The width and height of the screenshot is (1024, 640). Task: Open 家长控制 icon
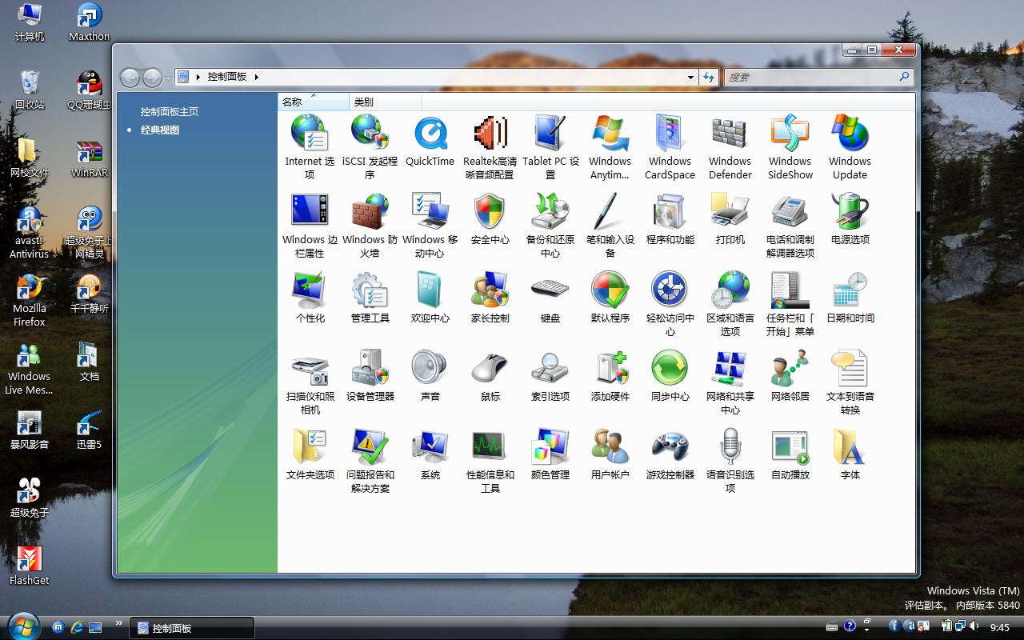click(490, 297)
